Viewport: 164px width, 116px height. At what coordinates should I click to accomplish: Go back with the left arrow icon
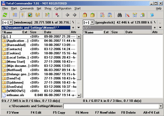[x=67, y=15]
